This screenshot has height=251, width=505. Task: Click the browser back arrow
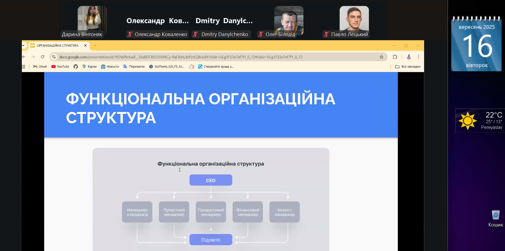coord(24,57)
